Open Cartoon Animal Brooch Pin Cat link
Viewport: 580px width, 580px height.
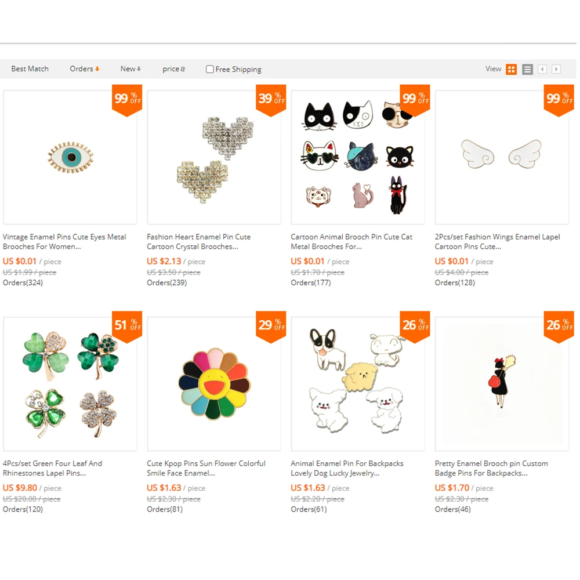(x=351, y=241)
